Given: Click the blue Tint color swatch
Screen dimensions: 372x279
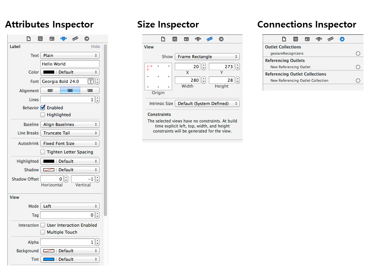Looking at the screenshot, I should point(49,259).
